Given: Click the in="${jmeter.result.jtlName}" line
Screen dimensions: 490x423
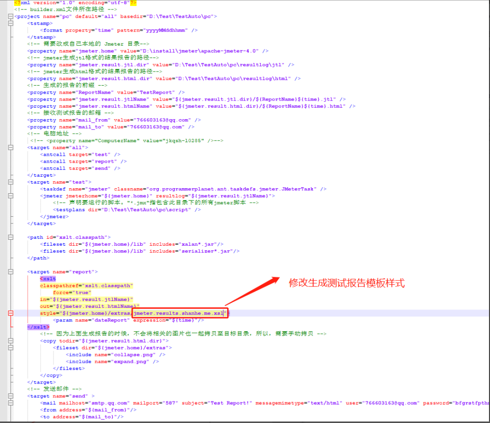Looking at the screenshot, I should pyautogui.click(x=87, y=299).
